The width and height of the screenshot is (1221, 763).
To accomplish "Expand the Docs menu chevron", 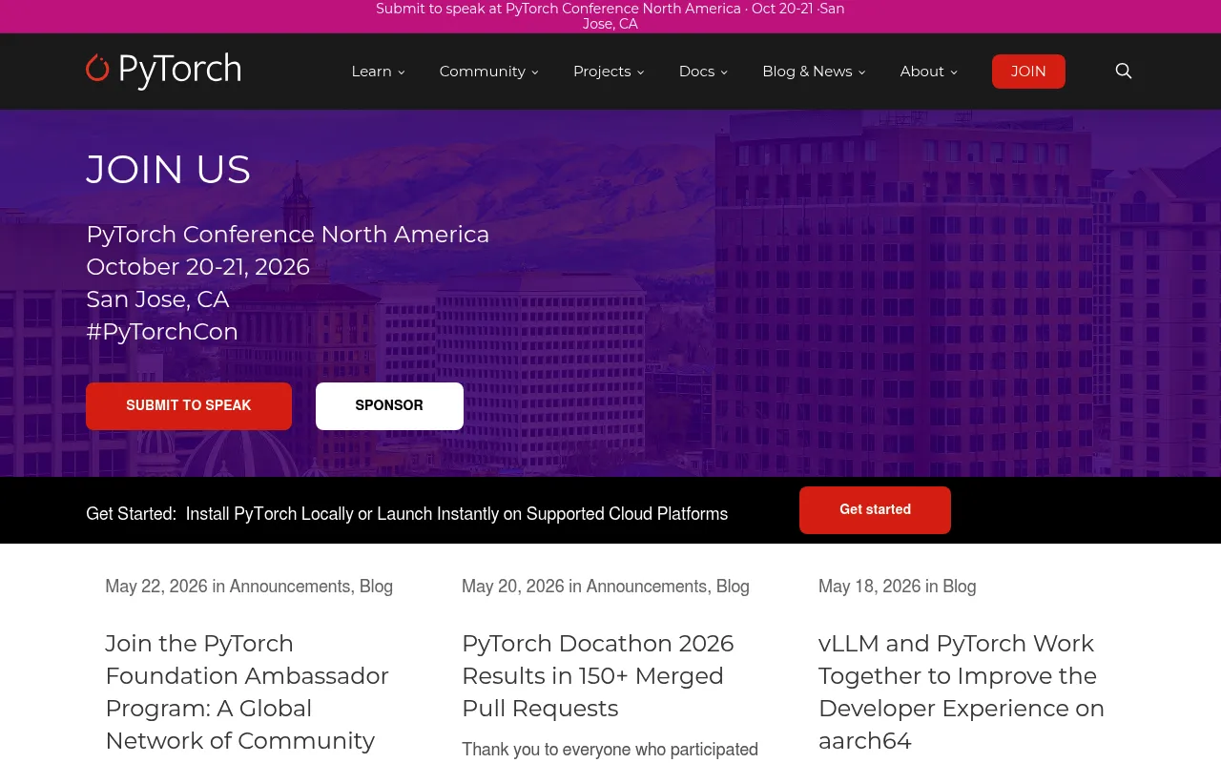I will click(x=724, y=72).
